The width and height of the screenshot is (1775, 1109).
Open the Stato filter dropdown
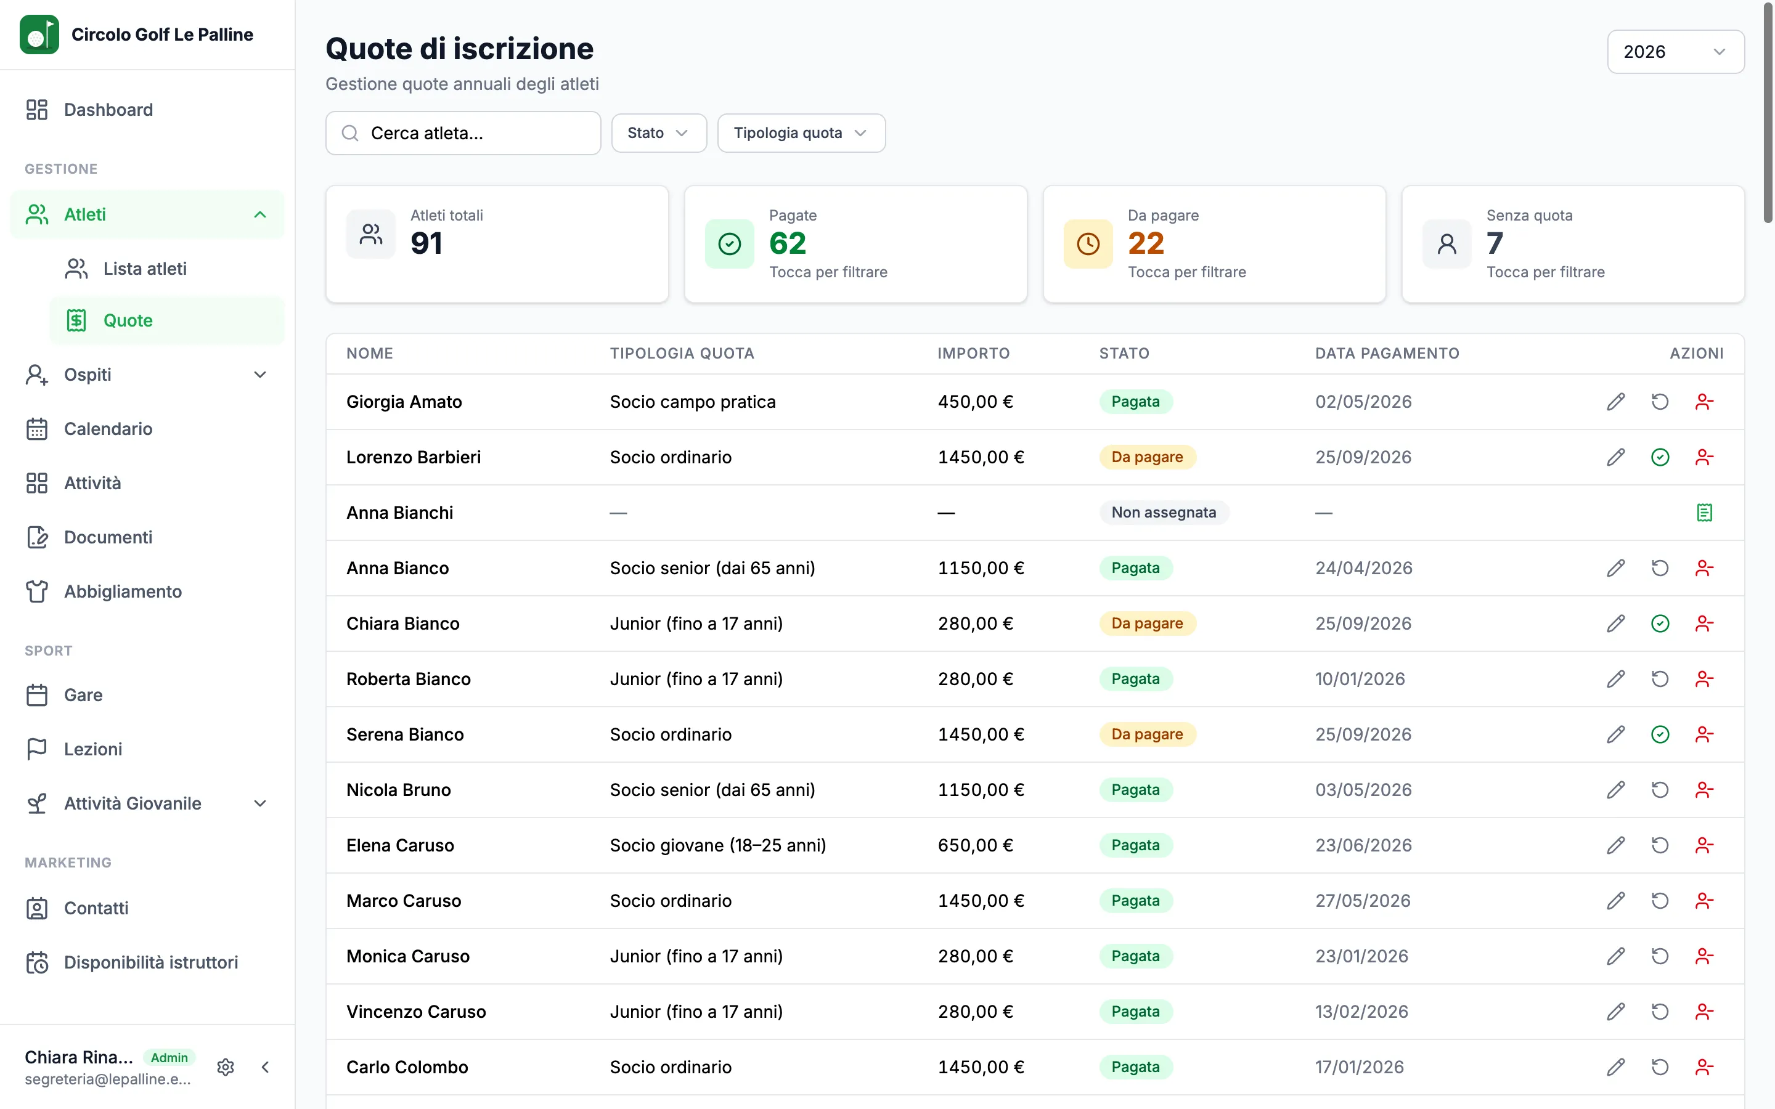coord(659,132)
